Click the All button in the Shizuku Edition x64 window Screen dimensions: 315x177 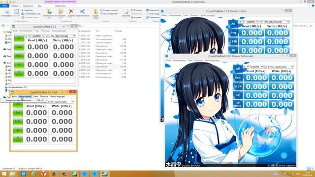238,69
